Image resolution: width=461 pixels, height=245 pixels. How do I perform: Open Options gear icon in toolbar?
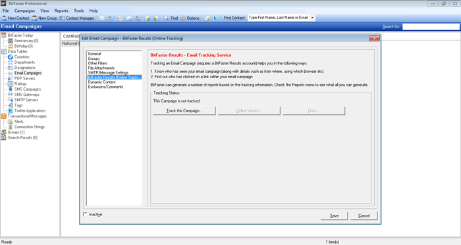[x=183, y=18]
